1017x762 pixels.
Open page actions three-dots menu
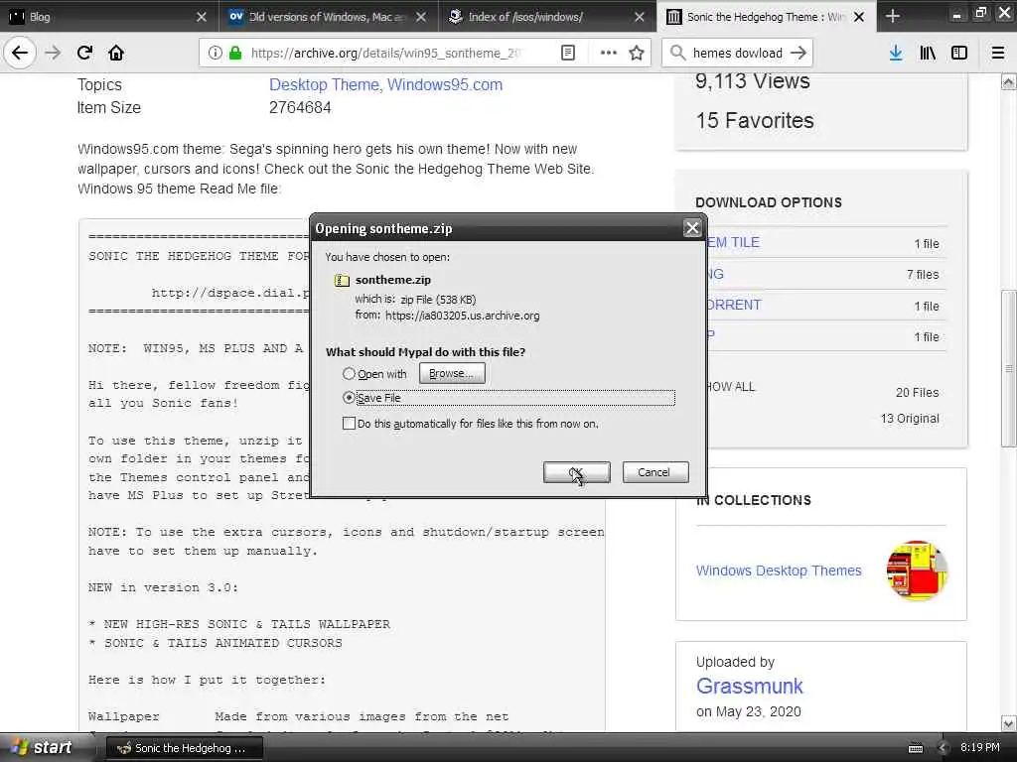click(609, 53)
